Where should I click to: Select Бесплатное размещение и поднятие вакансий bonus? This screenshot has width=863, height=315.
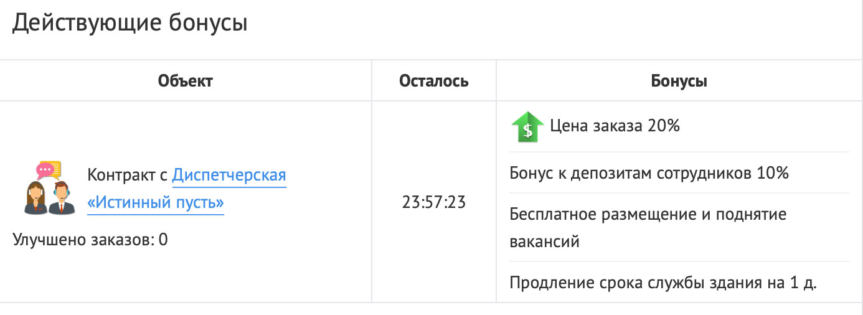[x=648, y=227]
